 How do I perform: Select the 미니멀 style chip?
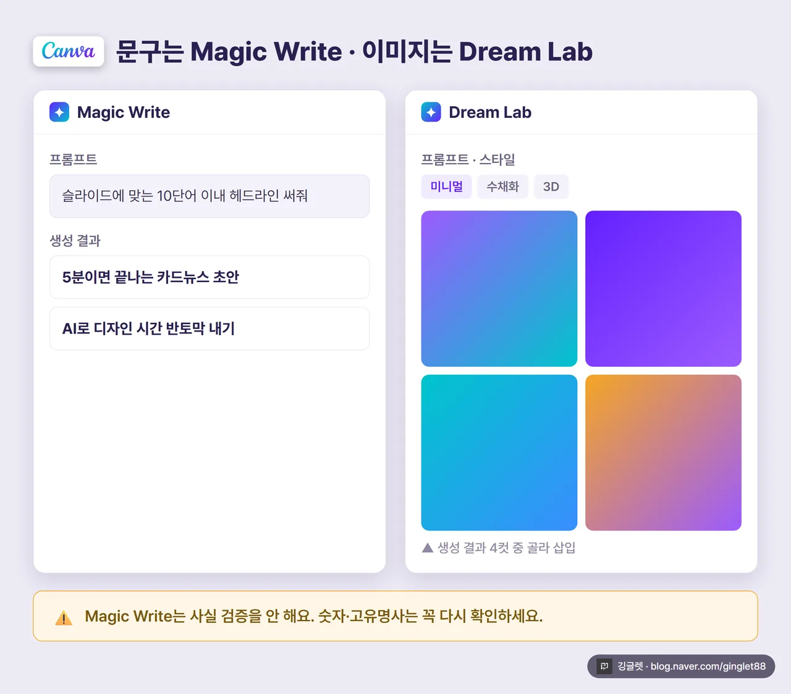(447, 186)
